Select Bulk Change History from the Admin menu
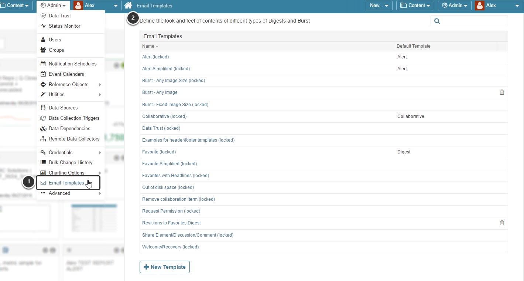The width and height of the screenshot is (524, 281). pos(70,162)
